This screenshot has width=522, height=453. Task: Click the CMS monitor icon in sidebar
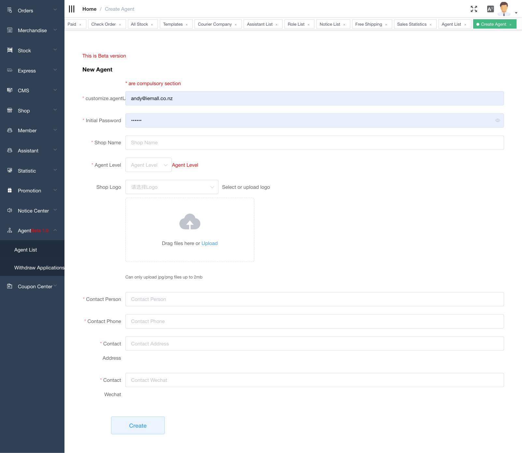click(9, 90)
